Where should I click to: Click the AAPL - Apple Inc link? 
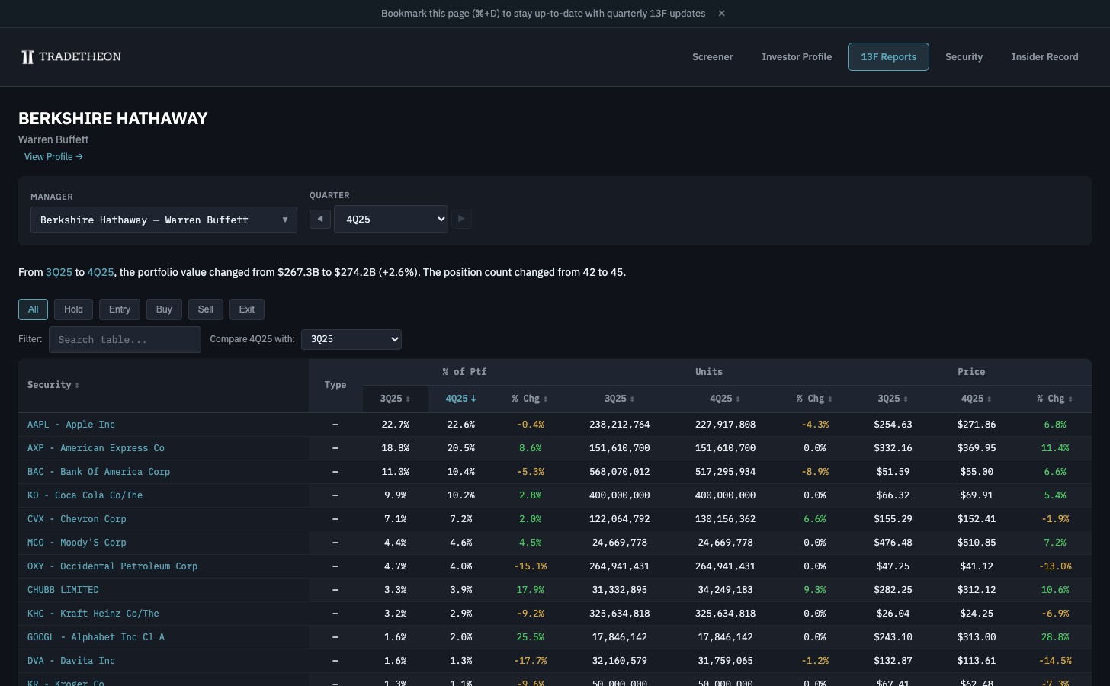pos(71,425)
